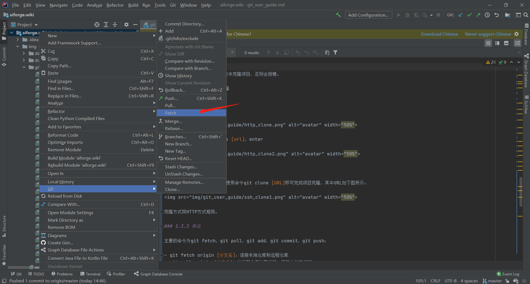The height and width of the screenshot is (284, 530).
Task: Collapse the aiforge.wiki root node
Action: pos(12,33)
